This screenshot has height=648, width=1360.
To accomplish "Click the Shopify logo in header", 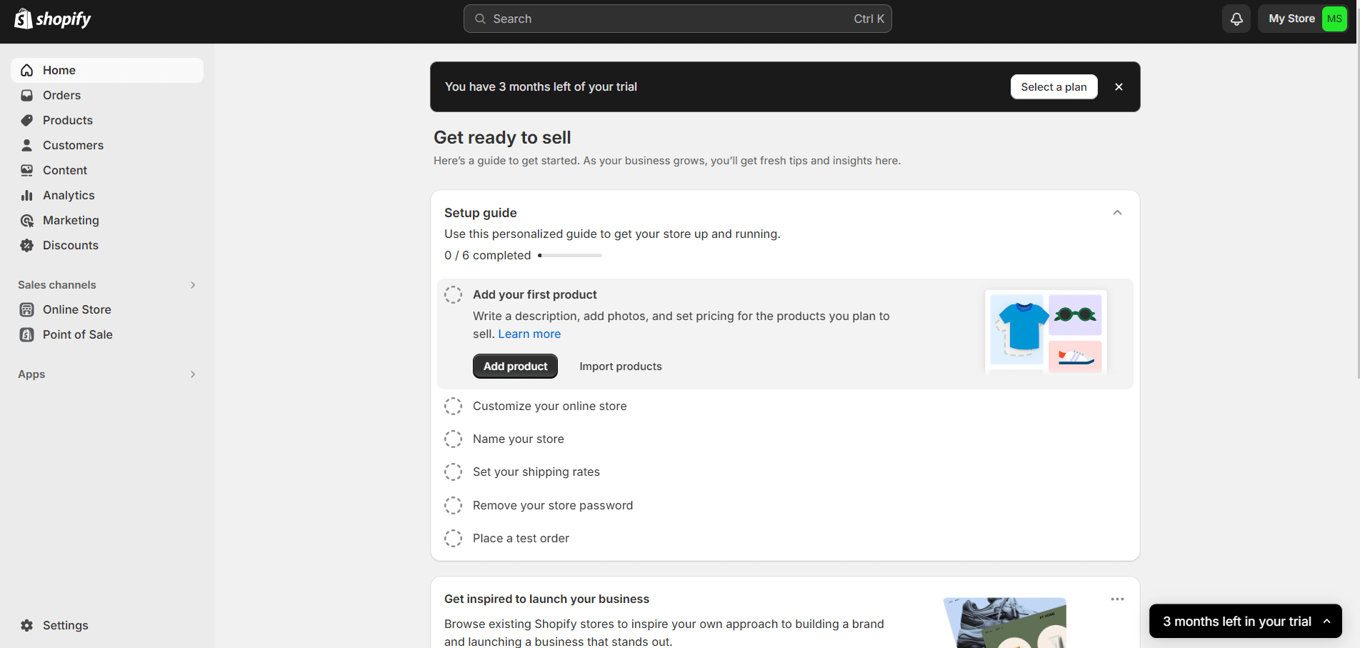I will (53, 19).
